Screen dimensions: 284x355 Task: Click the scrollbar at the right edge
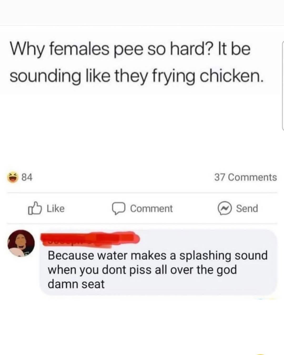point(283,85)
